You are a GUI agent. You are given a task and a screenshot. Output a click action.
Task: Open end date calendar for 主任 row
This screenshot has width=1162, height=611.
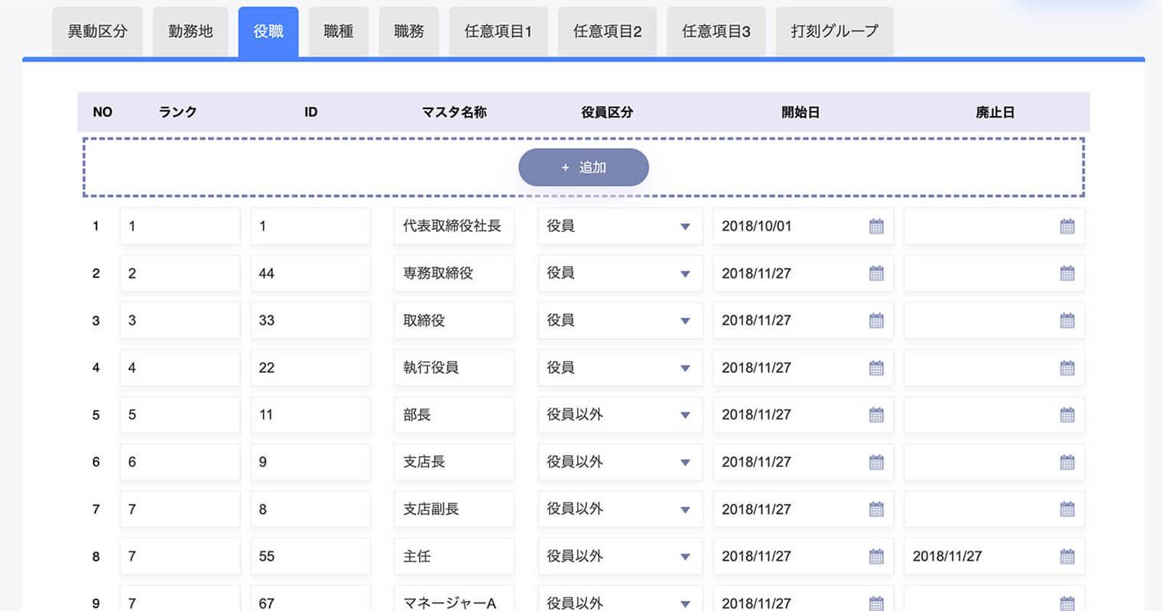(x=1067, y=557)
